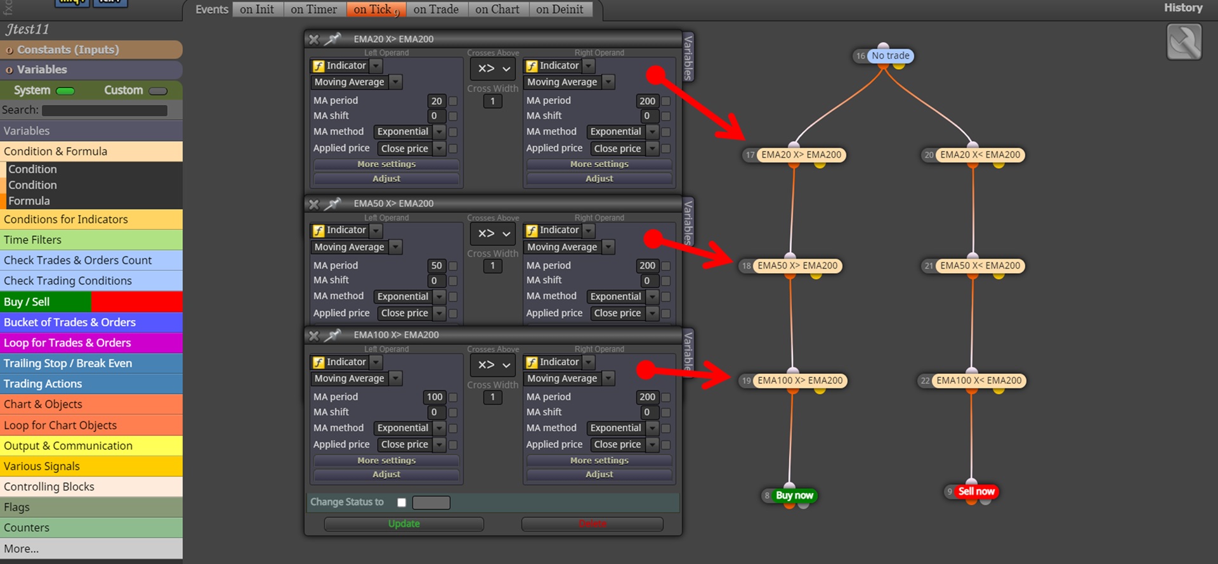Open the Buy / Sell block category
The image size is (1218, 564).
(x=91, y=302)
